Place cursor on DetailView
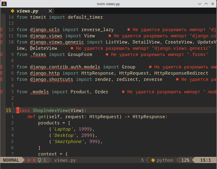 [x=146, y=42]
